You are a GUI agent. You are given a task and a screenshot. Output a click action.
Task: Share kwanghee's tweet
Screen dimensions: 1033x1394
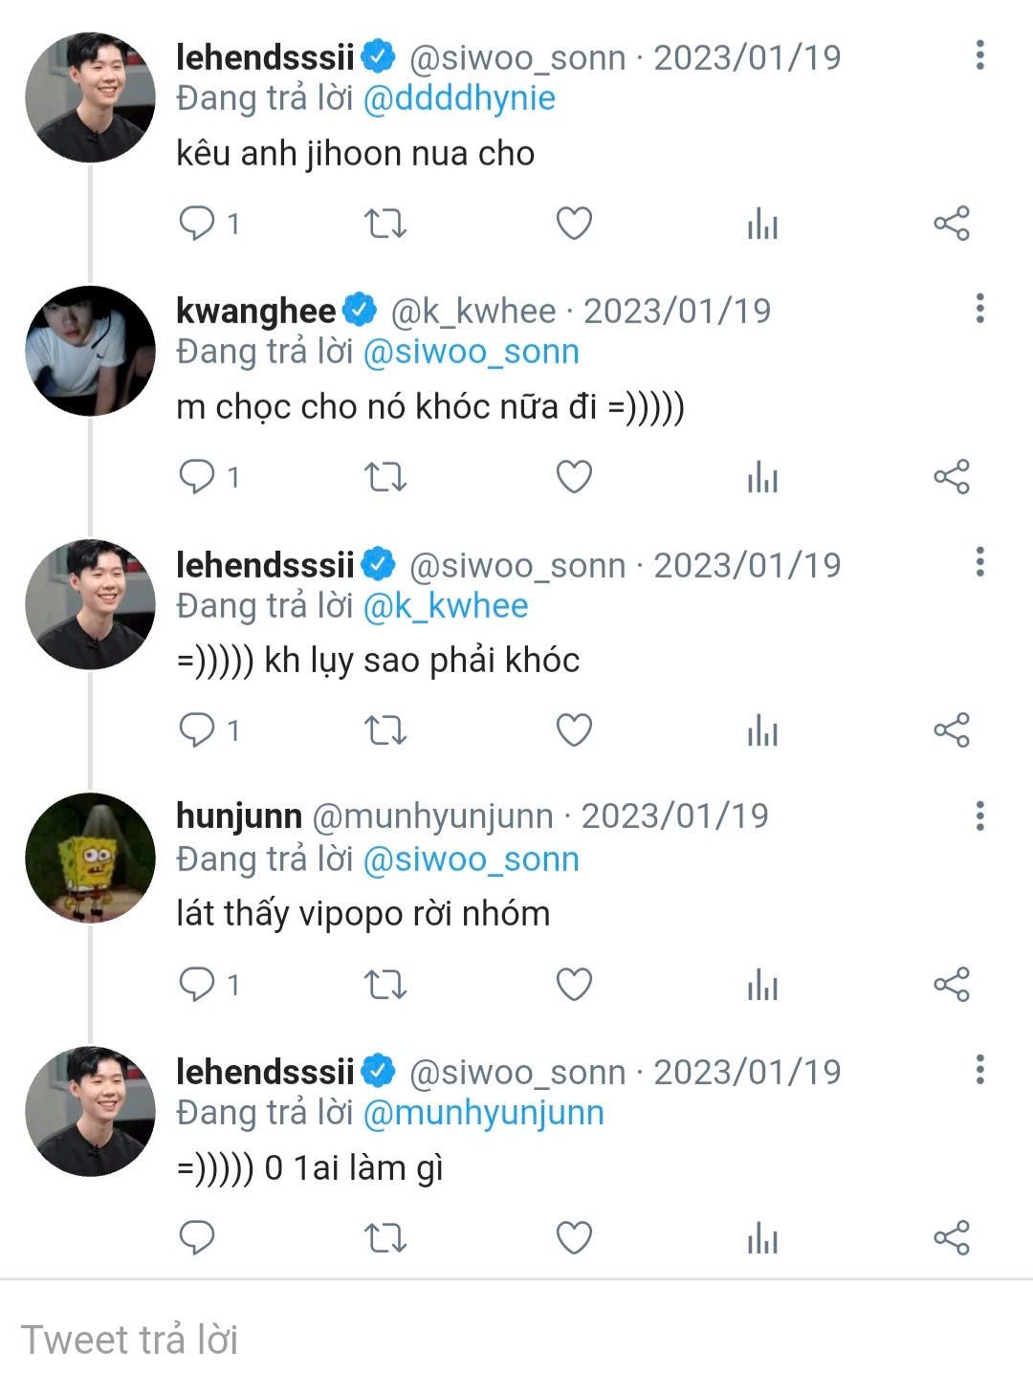[951, 476]
